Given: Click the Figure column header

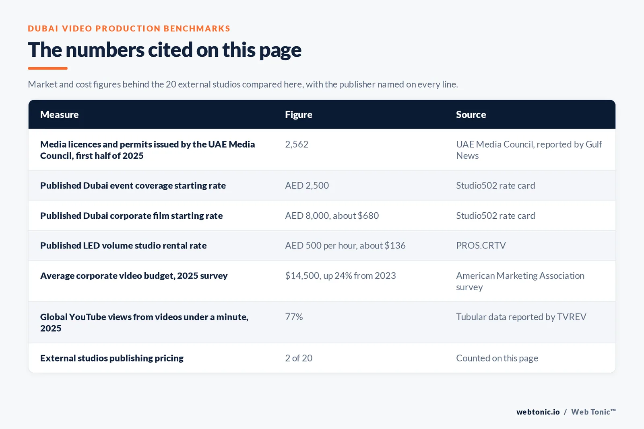Looking at the screenshot, I should 298,115.
